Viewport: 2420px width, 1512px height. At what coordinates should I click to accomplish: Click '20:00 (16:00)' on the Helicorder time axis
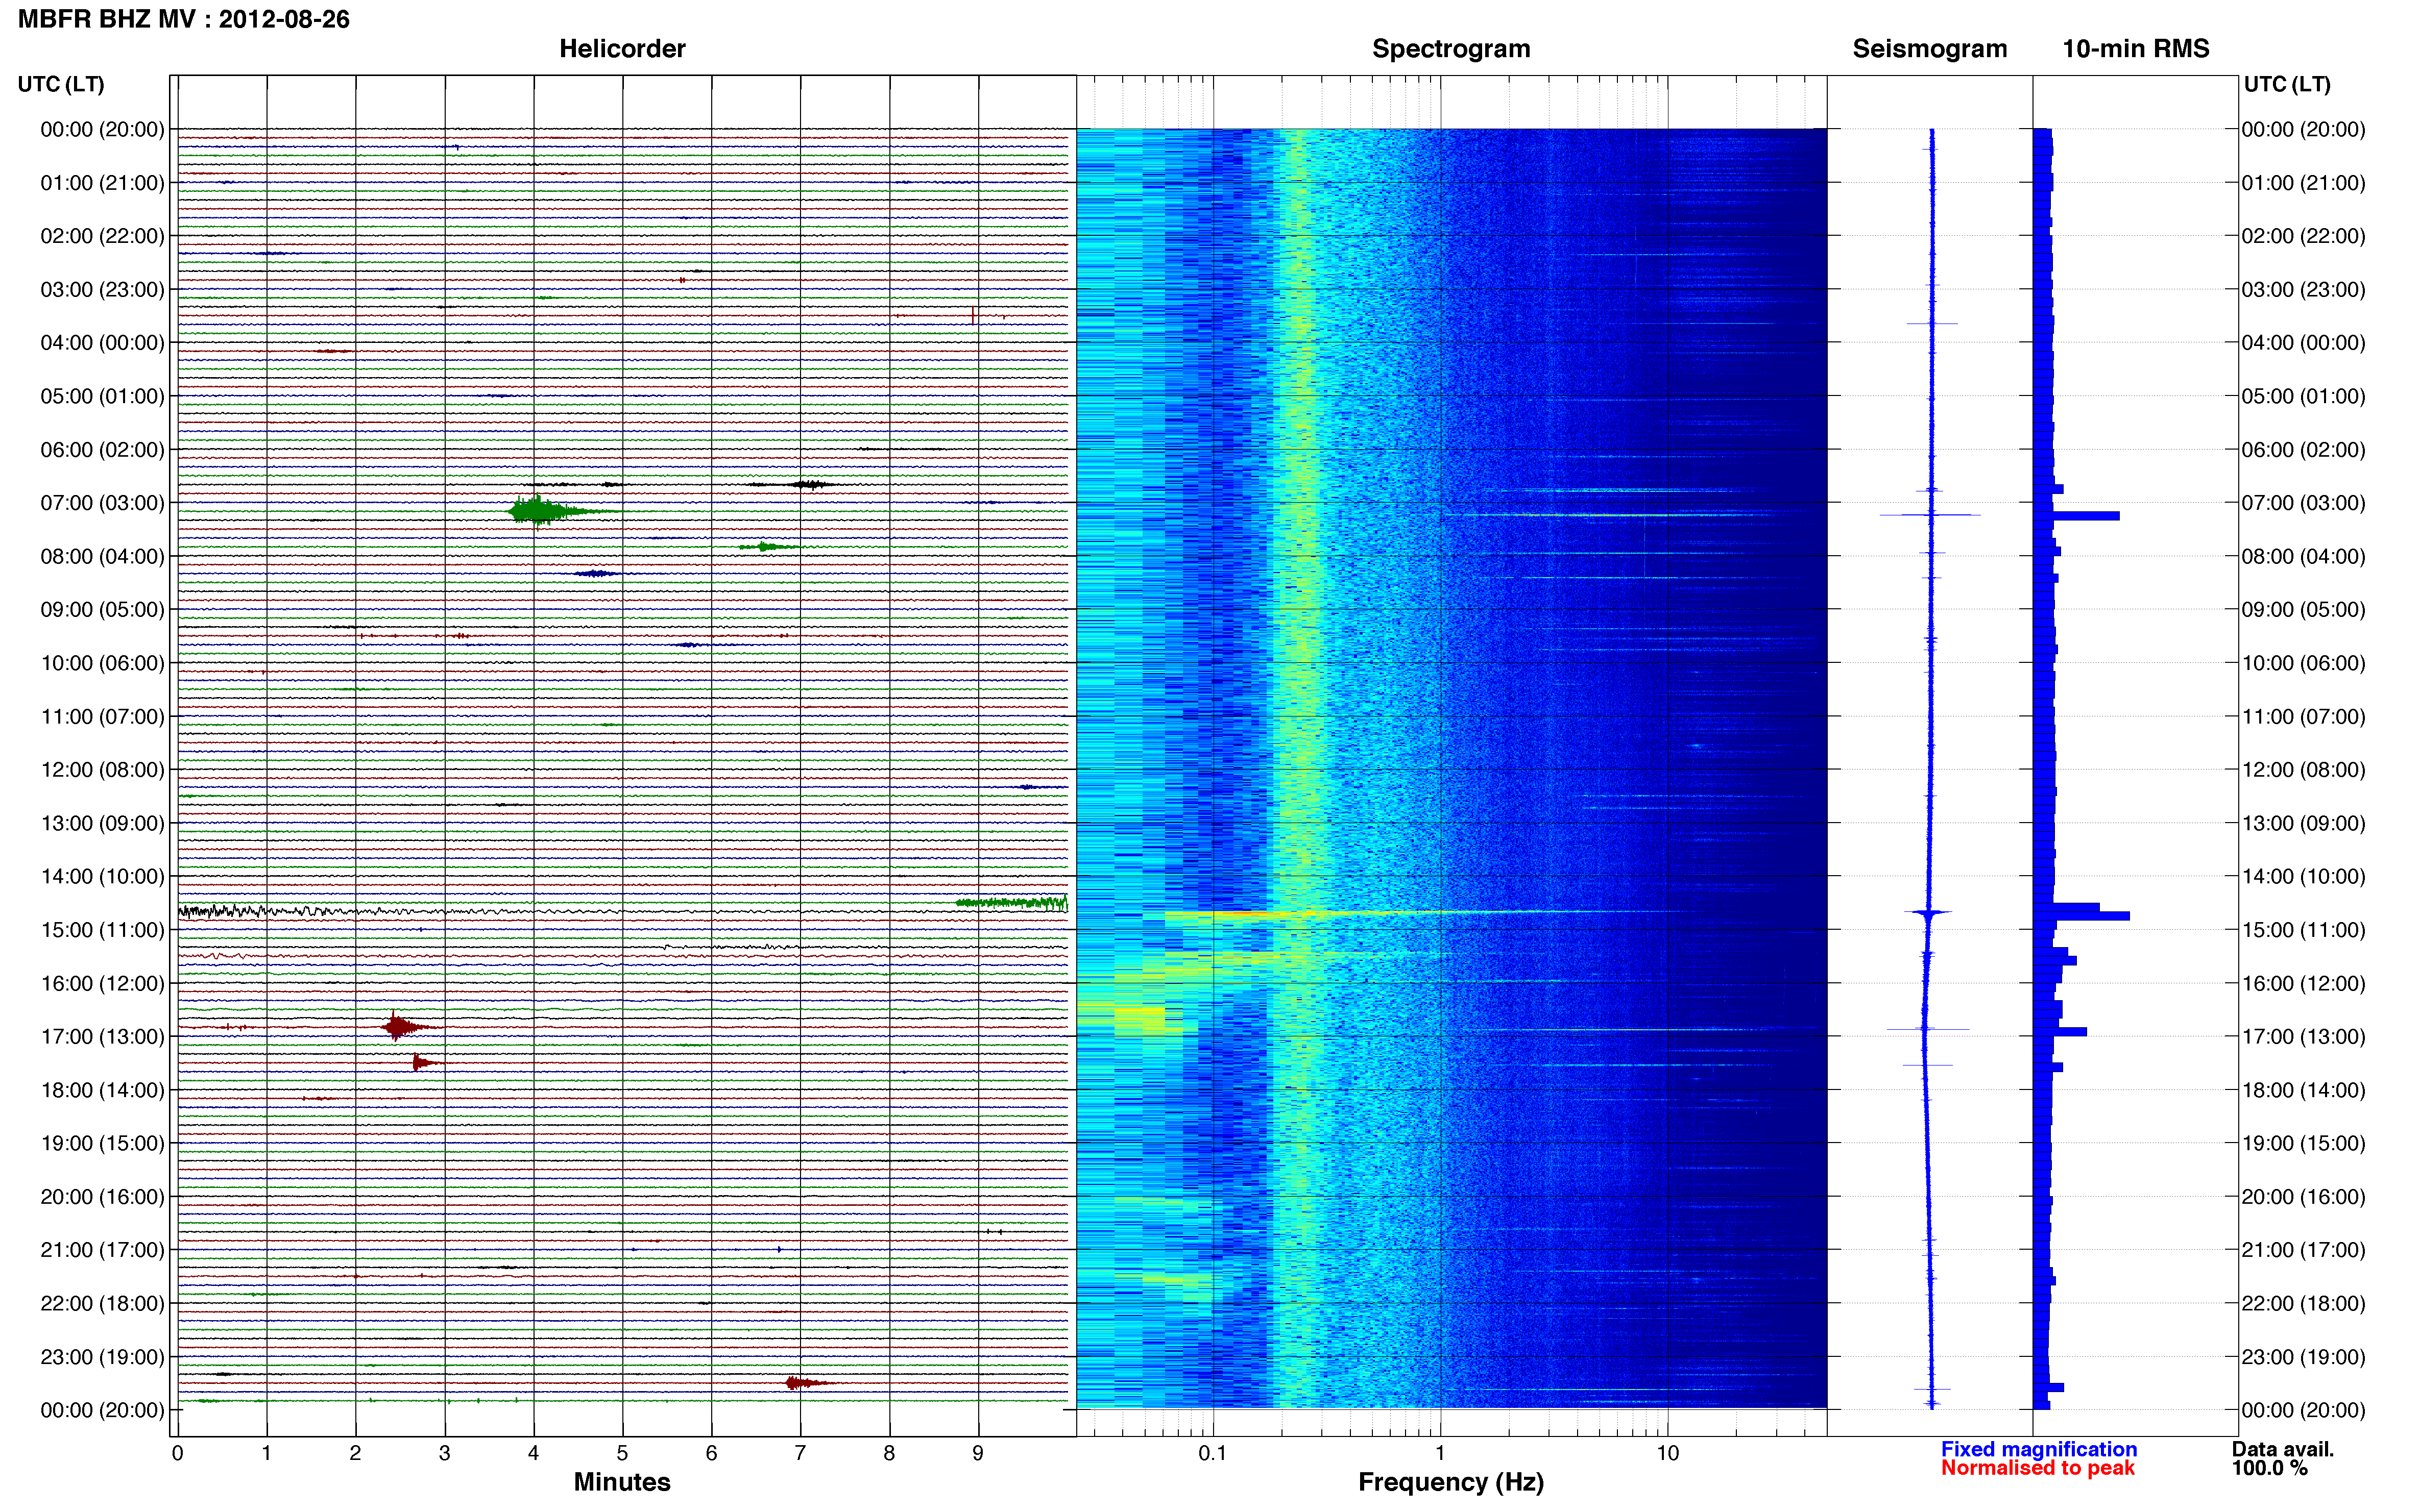pos(102,1197)
